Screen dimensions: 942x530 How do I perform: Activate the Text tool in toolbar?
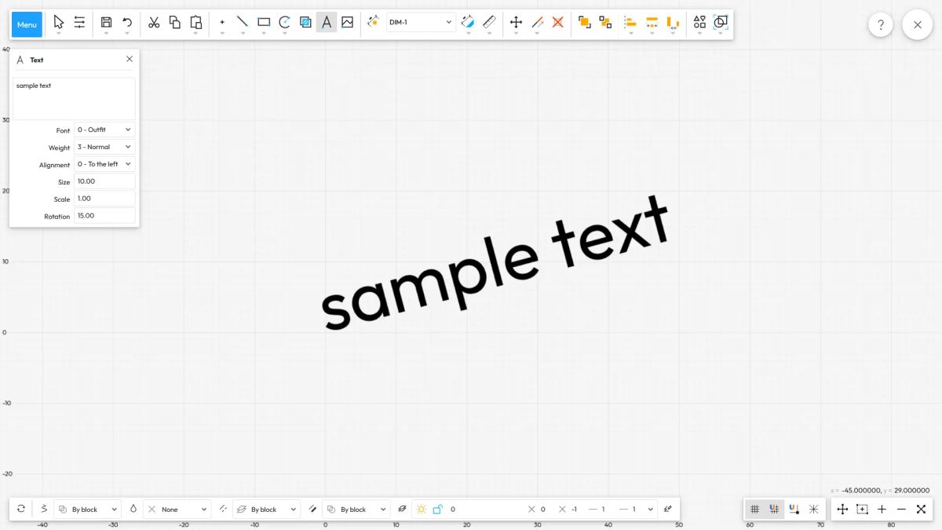[x=327, y=22]
